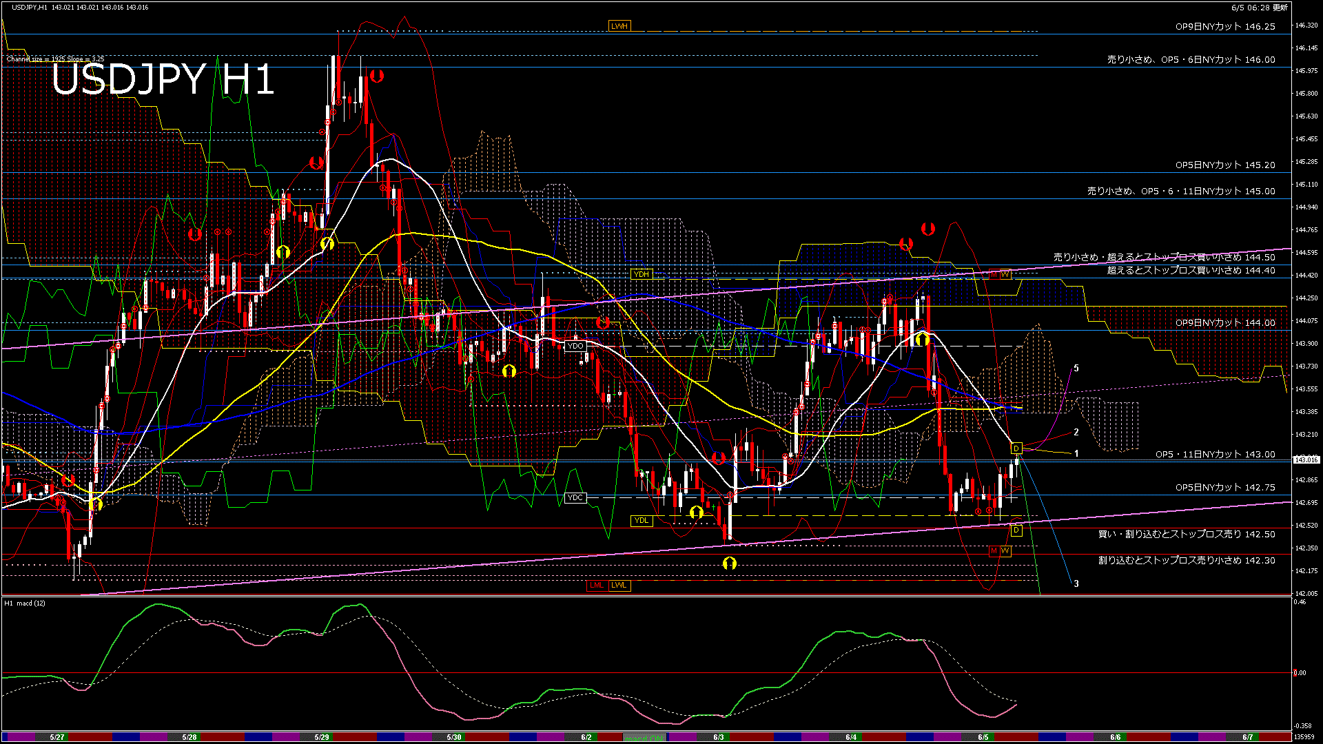Click the orange LWL marker at bottom
The height and width of the screenshot is (744, 1323).
point(619,586)
